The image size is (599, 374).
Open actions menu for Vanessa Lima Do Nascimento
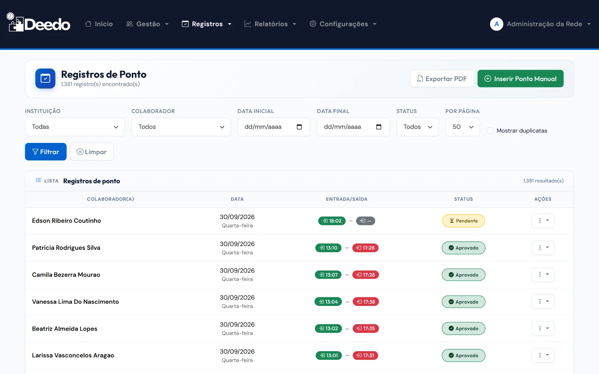pyautogui.click(x=543, y=301)
